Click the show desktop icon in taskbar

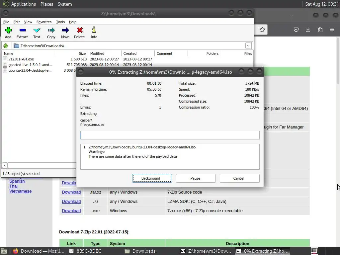tap(4, 251)
